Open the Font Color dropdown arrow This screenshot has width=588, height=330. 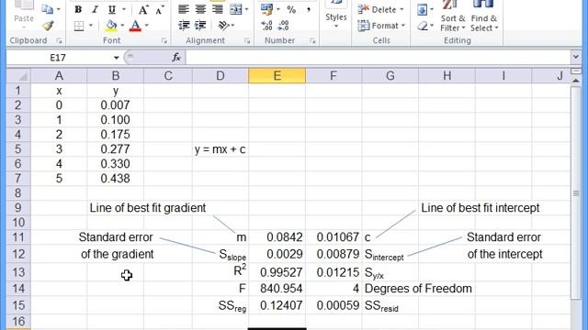(x=147, y=26)
